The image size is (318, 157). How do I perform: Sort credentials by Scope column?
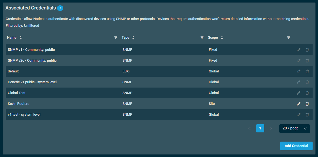coord(222,38)
